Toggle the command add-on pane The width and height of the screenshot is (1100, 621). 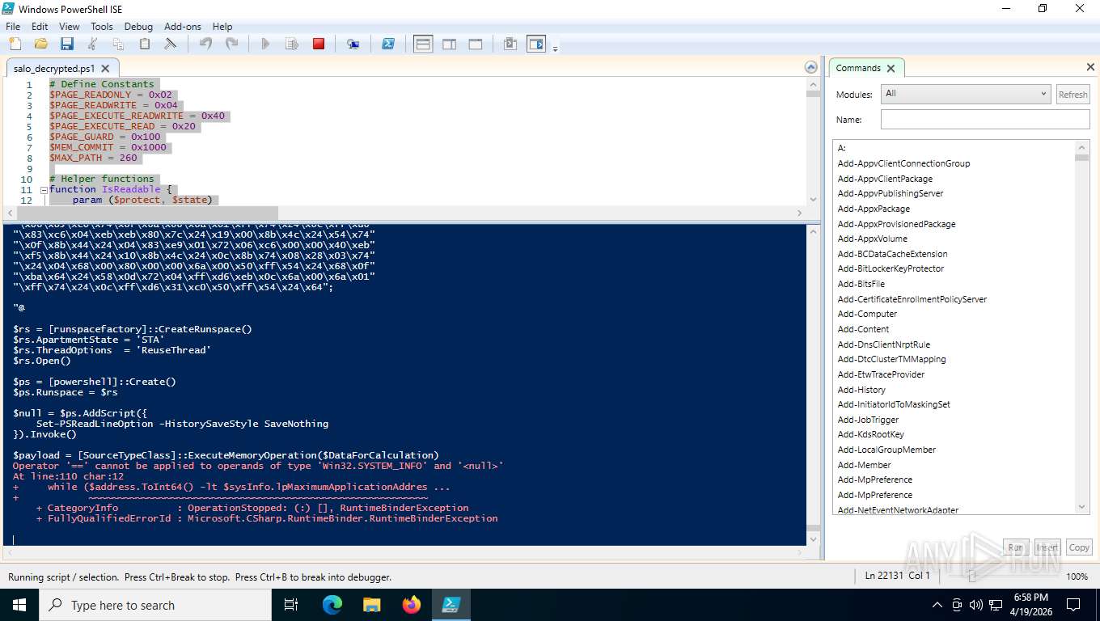536,44
